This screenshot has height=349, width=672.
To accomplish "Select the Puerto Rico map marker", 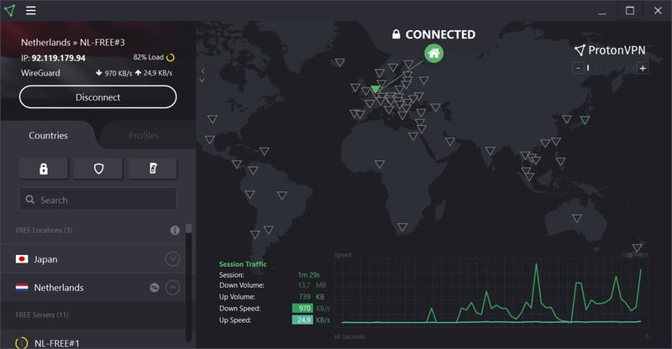I will coord(265,151).
